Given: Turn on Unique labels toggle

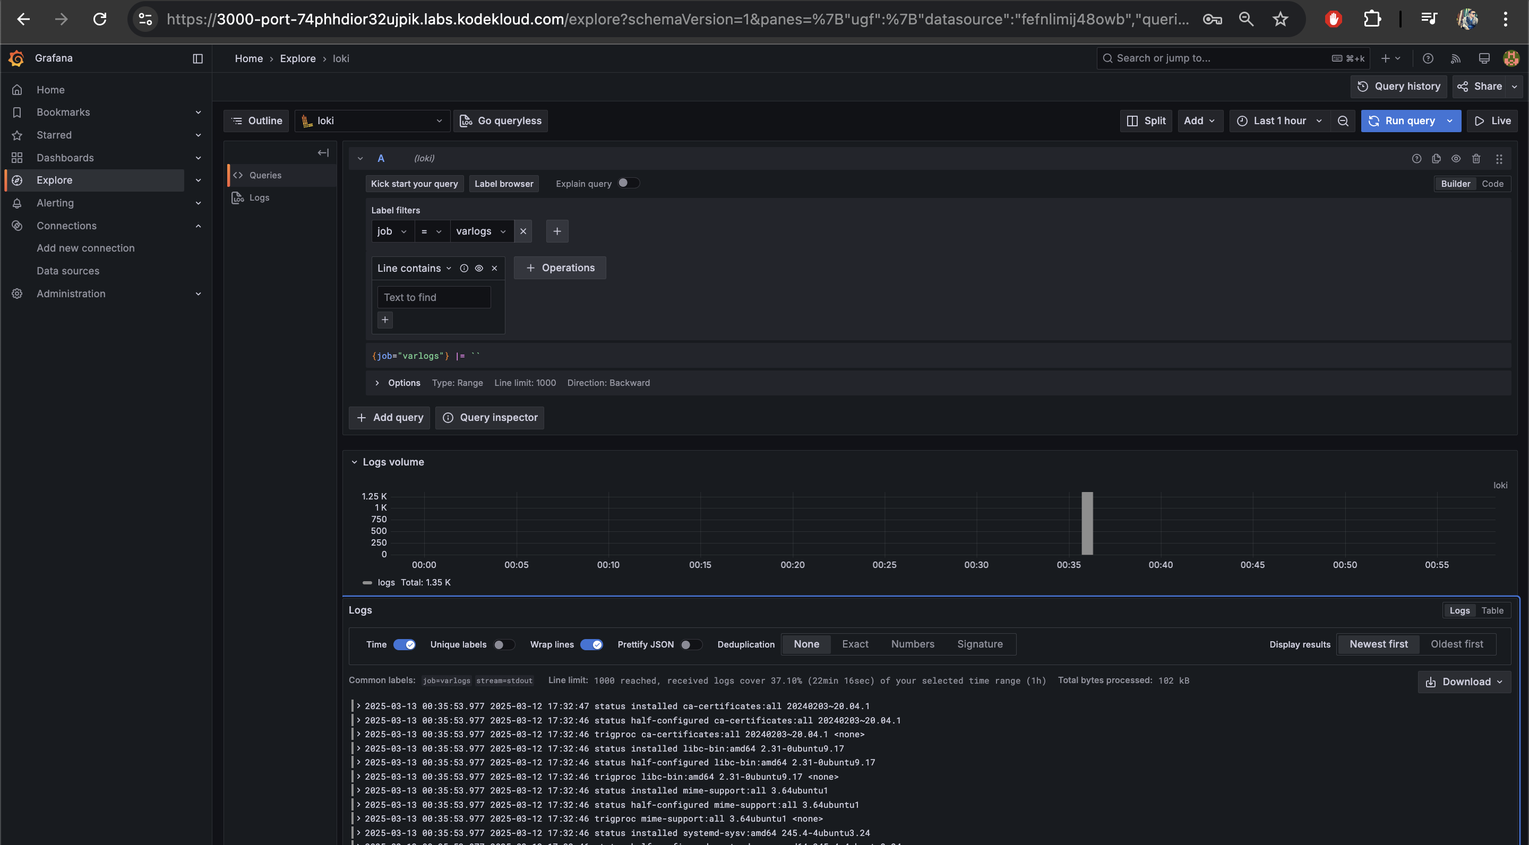Looking at the screenshot, I should [x=503, y=644].
